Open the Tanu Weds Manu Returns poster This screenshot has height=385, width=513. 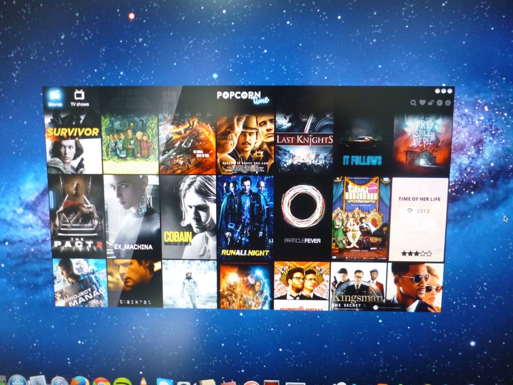[x=360, y=219]
